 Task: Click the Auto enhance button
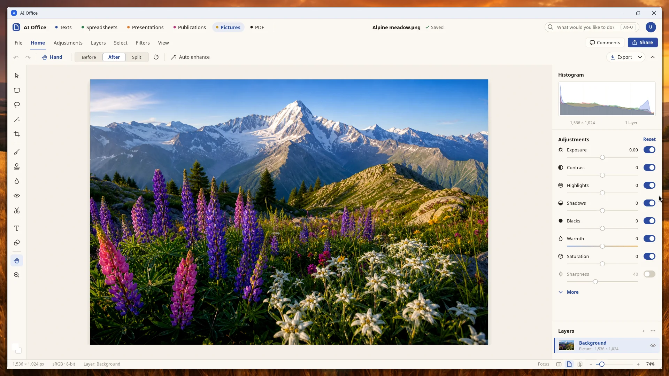point(190,57)
